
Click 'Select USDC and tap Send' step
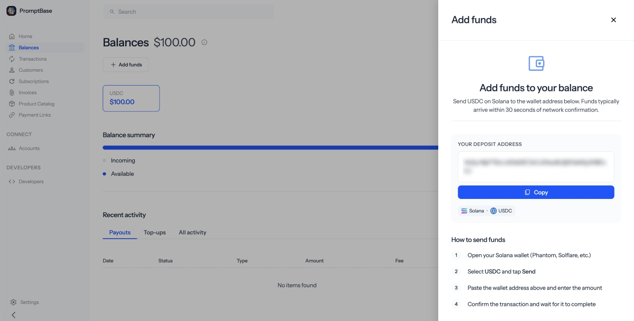coord(501,271)
